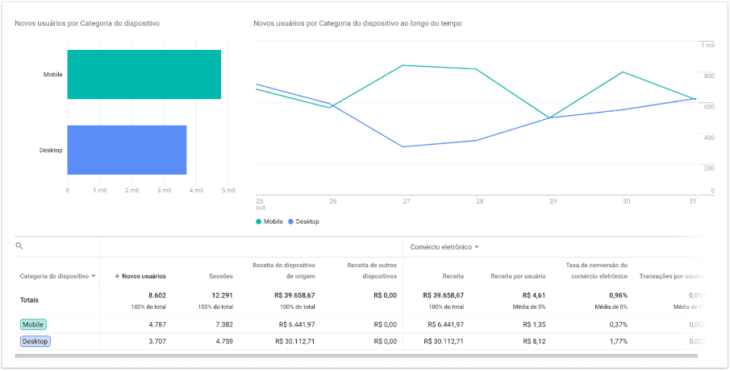
Task: Click the Mobile line peak at day 27
Action: (403, 65)
